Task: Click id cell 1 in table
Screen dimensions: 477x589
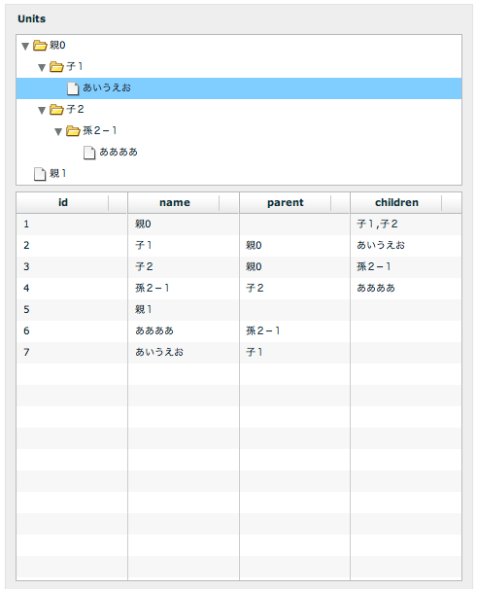Action: point(72,225)
